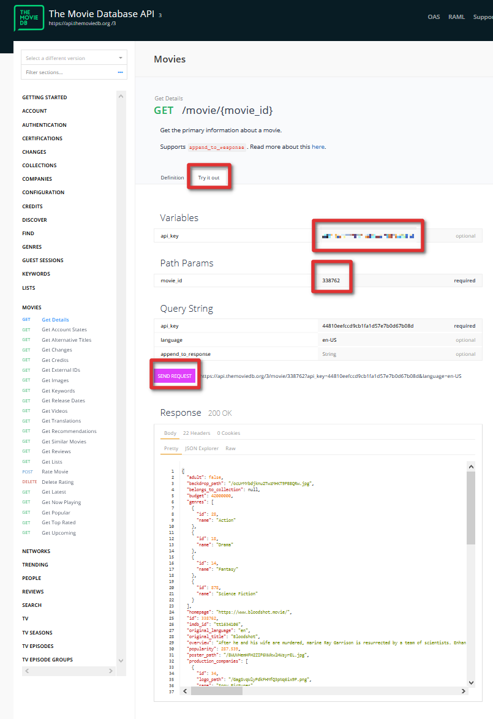This screenshot has width=493, height=719.
Task: Click The Movie DB logo
Action: click(29, 18)
